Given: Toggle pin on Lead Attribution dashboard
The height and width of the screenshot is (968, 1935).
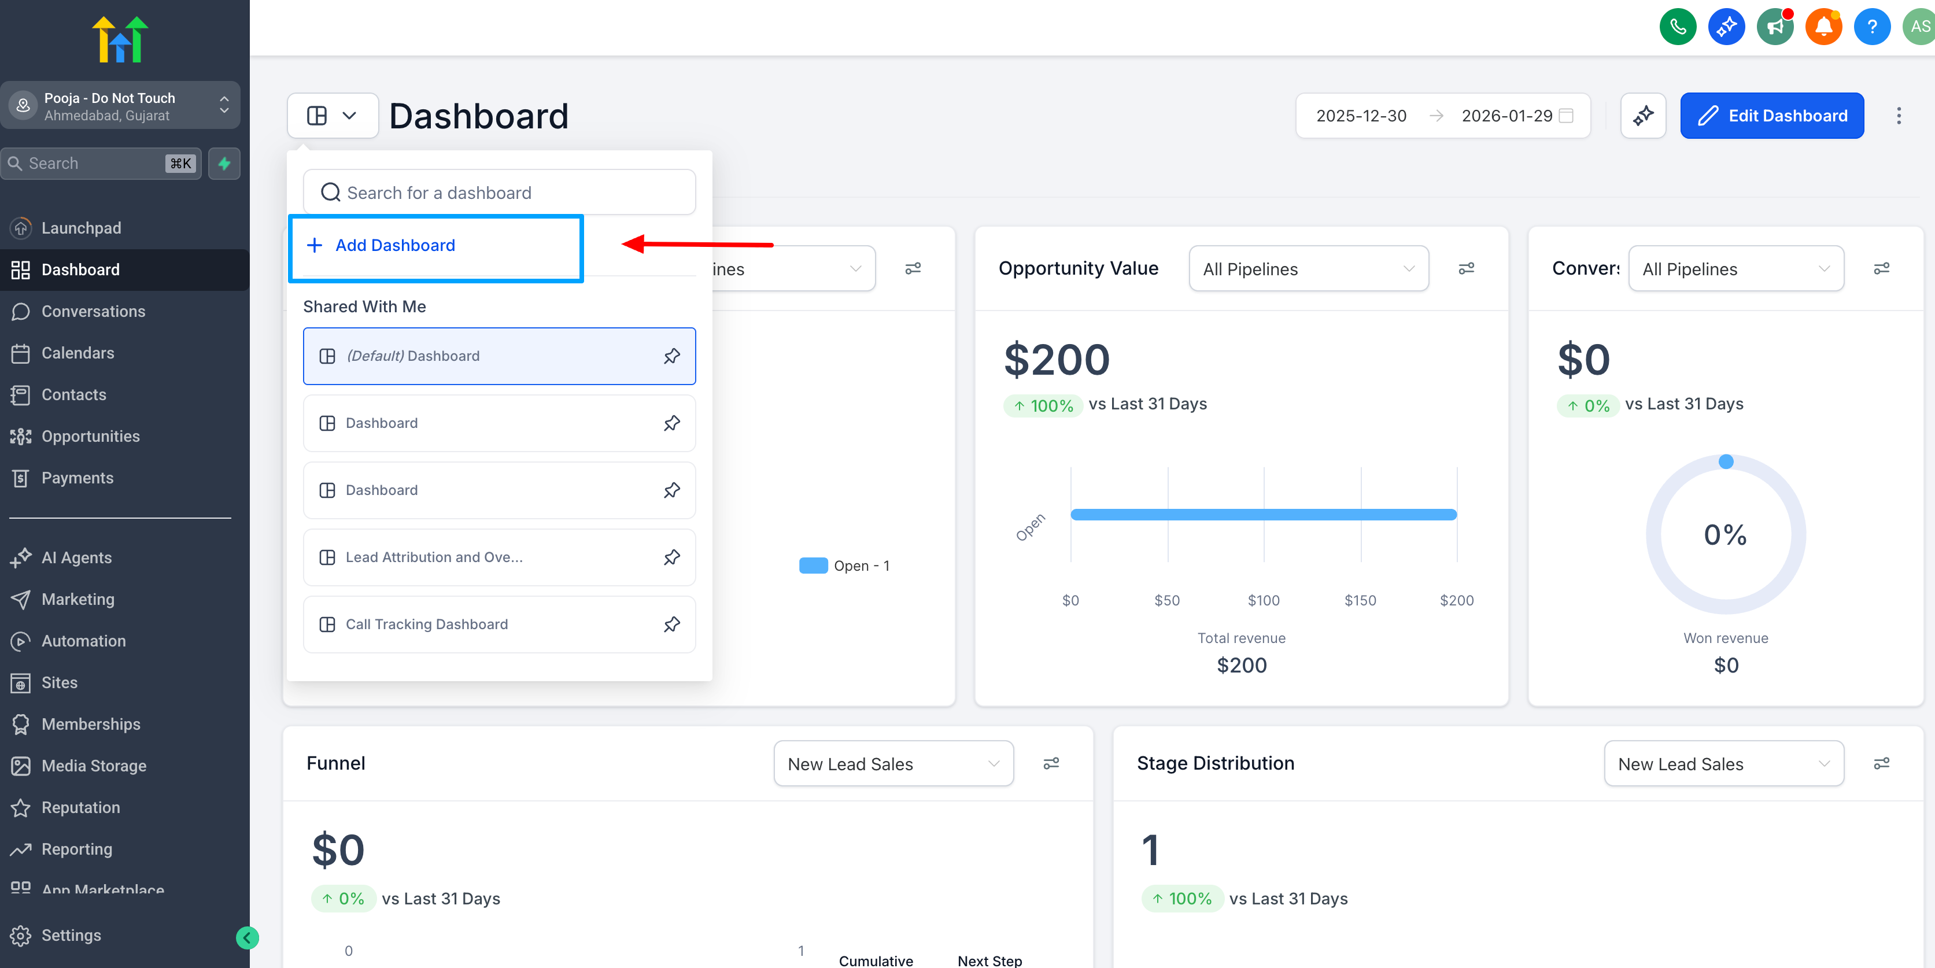Looking at the screenshot, I should 671,557.
